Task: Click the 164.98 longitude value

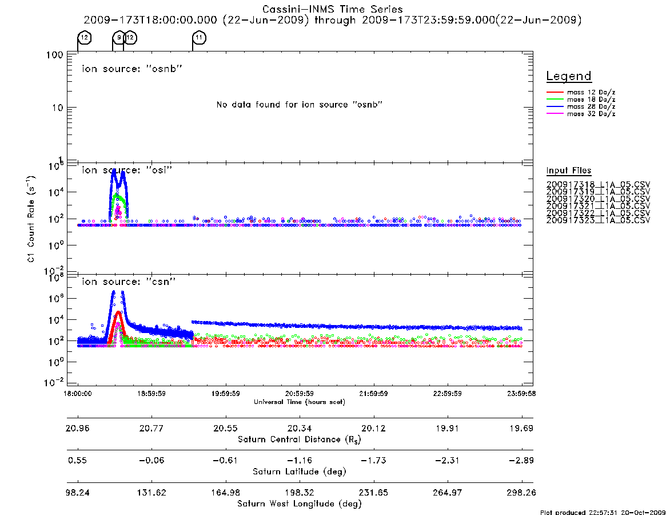Action: pos(226,493)
